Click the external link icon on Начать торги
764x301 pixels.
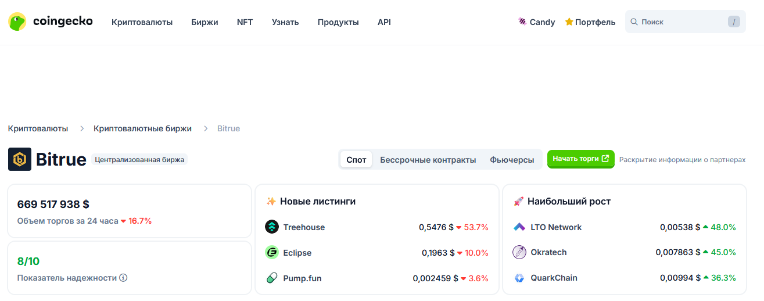pos(605,158)
